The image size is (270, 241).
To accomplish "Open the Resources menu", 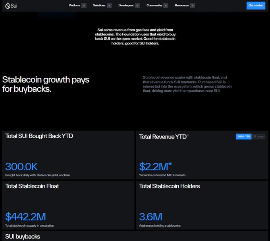I will point(182,5).
